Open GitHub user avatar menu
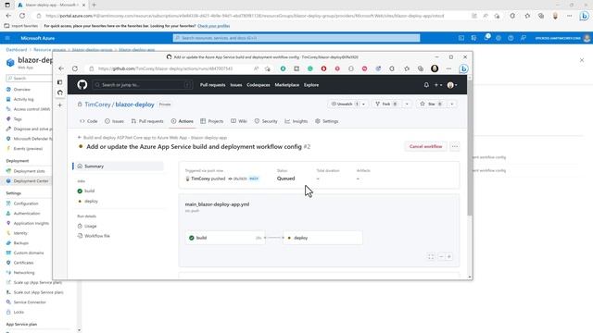This screenshot has height=333, width=593. (452, 85)
